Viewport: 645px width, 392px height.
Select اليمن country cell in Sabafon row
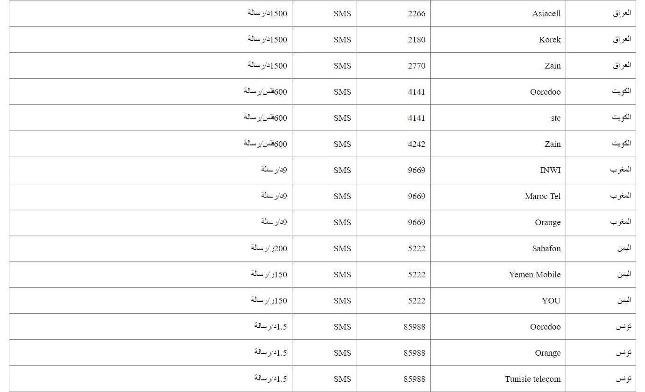[624, 248]
